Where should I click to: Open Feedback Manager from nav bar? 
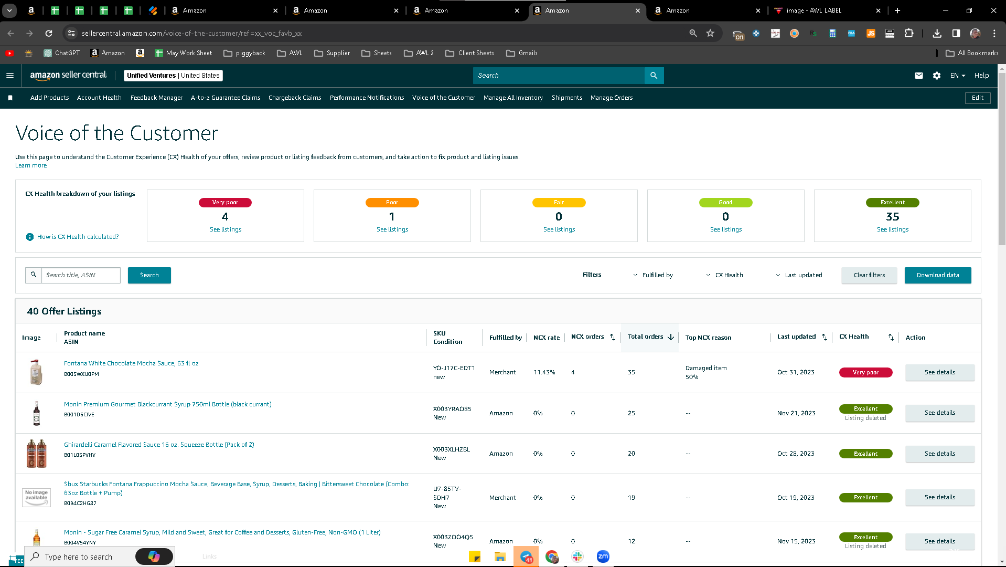(156, 98)
